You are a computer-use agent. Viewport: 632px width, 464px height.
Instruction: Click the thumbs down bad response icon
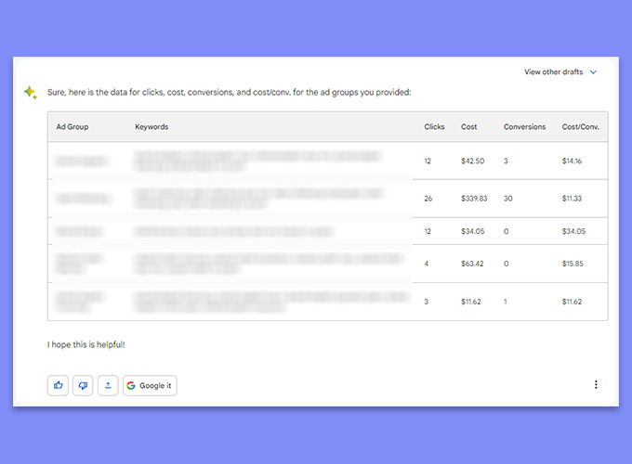[x=83, y=385]
